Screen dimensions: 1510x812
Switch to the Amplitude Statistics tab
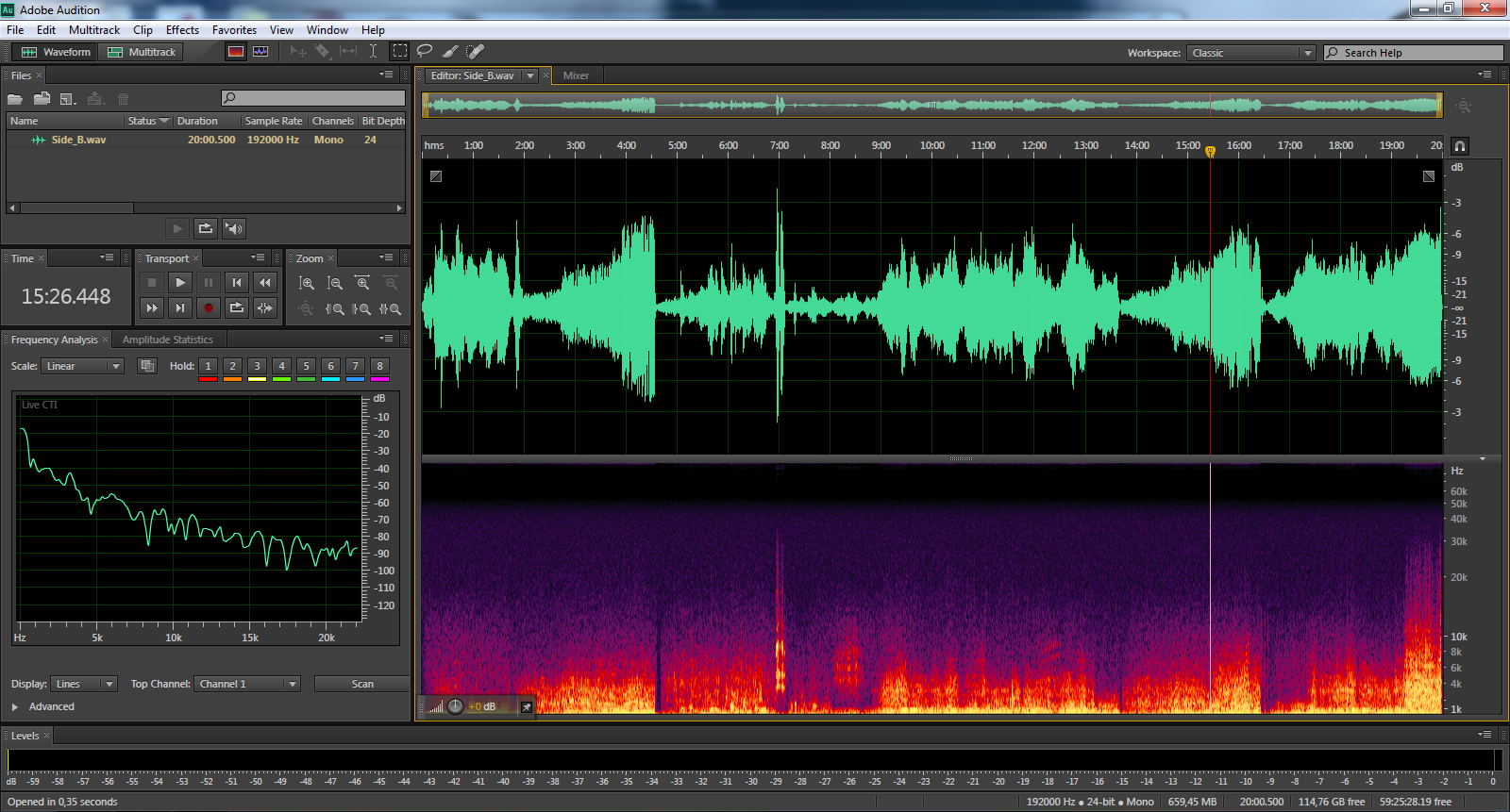pos(168,340)
